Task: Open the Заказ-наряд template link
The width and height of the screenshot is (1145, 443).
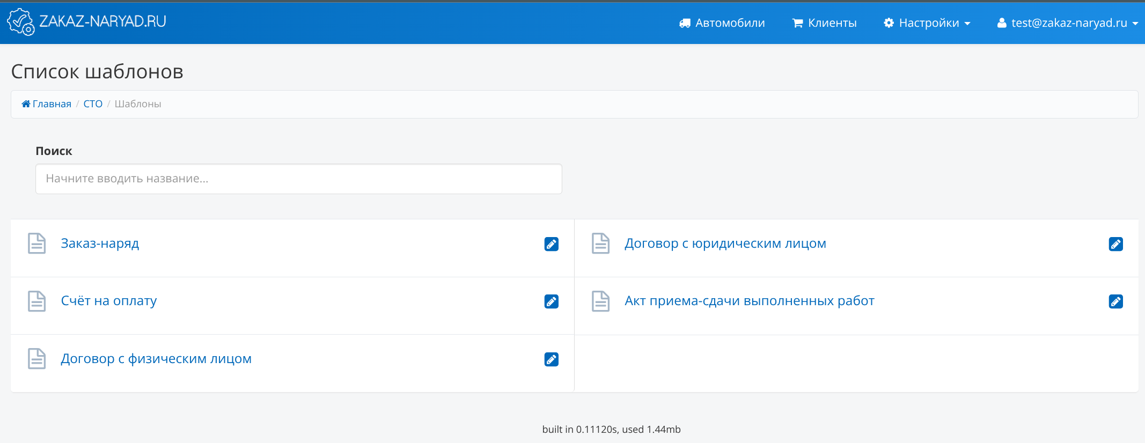Action: click(x=100, y=243)
